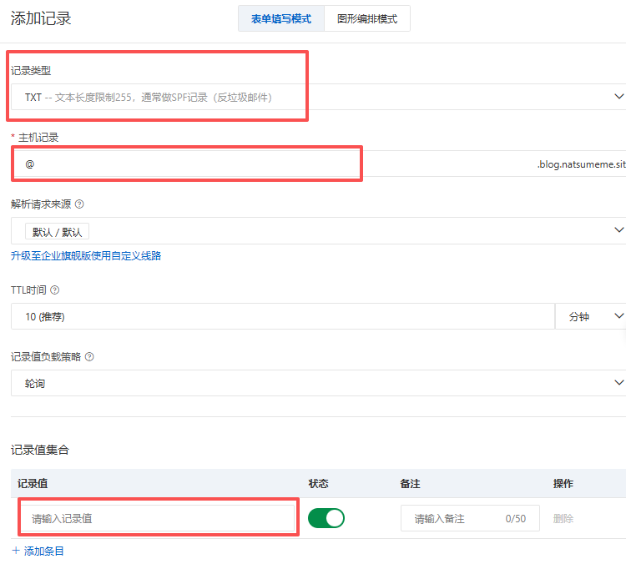Open the 轮询 load strategy dropdown
Screen dimensions: 626x569
pos(317,383)
